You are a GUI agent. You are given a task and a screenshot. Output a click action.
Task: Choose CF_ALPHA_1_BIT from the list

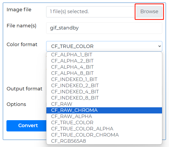coord(72,55)
